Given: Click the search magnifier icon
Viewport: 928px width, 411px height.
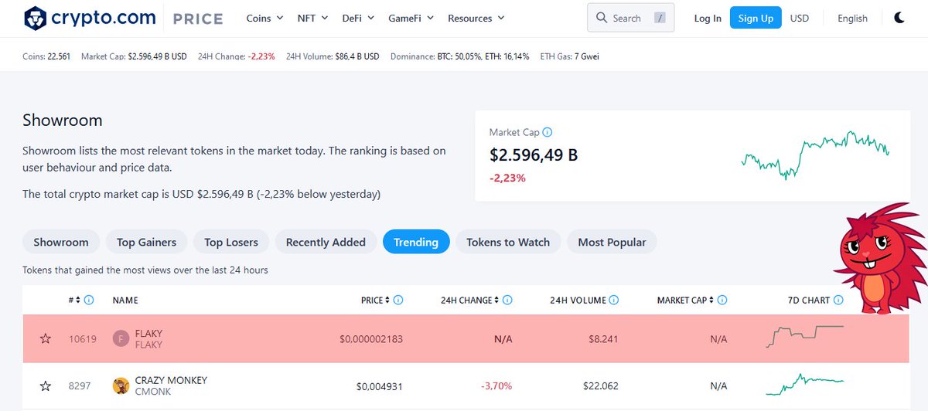Looking at the screenshot, I should click(x=602, y=18).
